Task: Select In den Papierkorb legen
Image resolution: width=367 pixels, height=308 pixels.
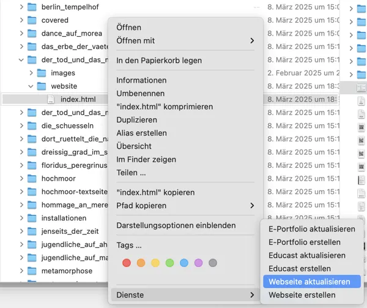Action: (x=185, y=61)
